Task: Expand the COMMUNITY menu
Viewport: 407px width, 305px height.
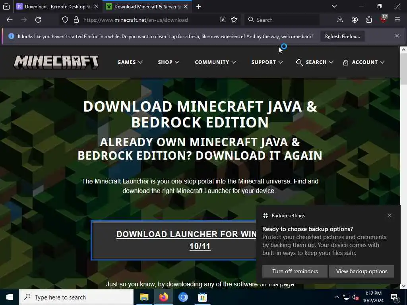Action: point(215,62)
